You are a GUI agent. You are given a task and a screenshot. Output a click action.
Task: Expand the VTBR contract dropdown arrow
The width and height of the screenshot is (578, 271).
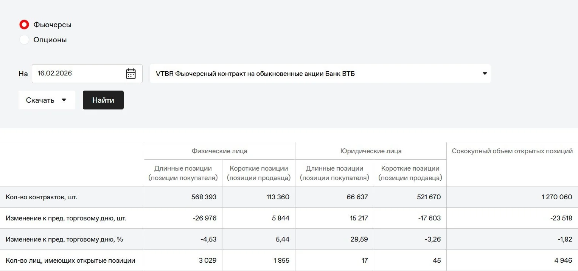point(485,74)
